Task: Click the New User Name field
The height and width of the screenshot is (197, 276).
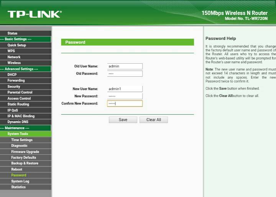Action: pyautogui.click(x=125, y=89)
